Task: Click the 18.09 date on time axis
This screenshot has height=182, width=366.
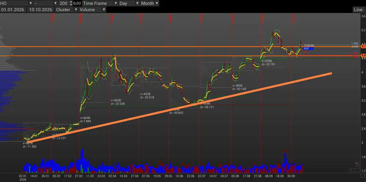Action: click(280, 176)
